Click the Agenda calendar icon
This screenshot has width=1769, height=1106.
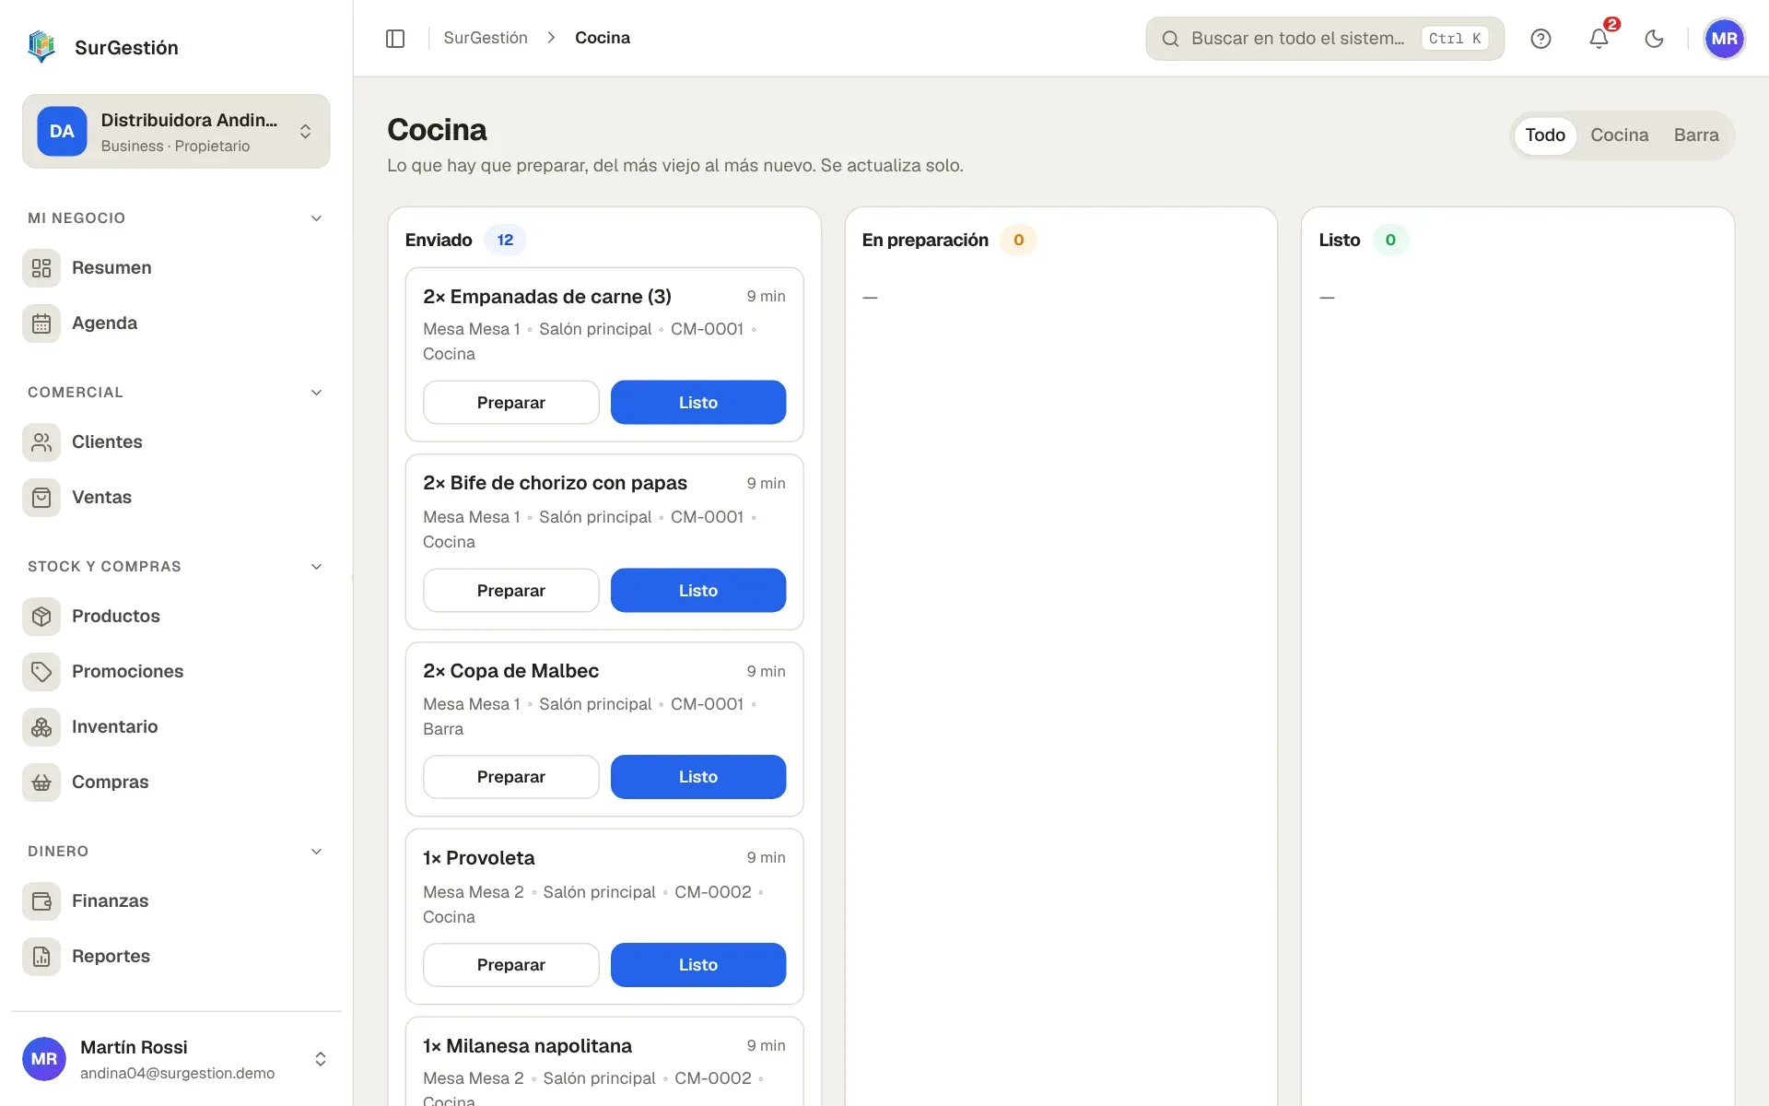[x=41, y=324]
